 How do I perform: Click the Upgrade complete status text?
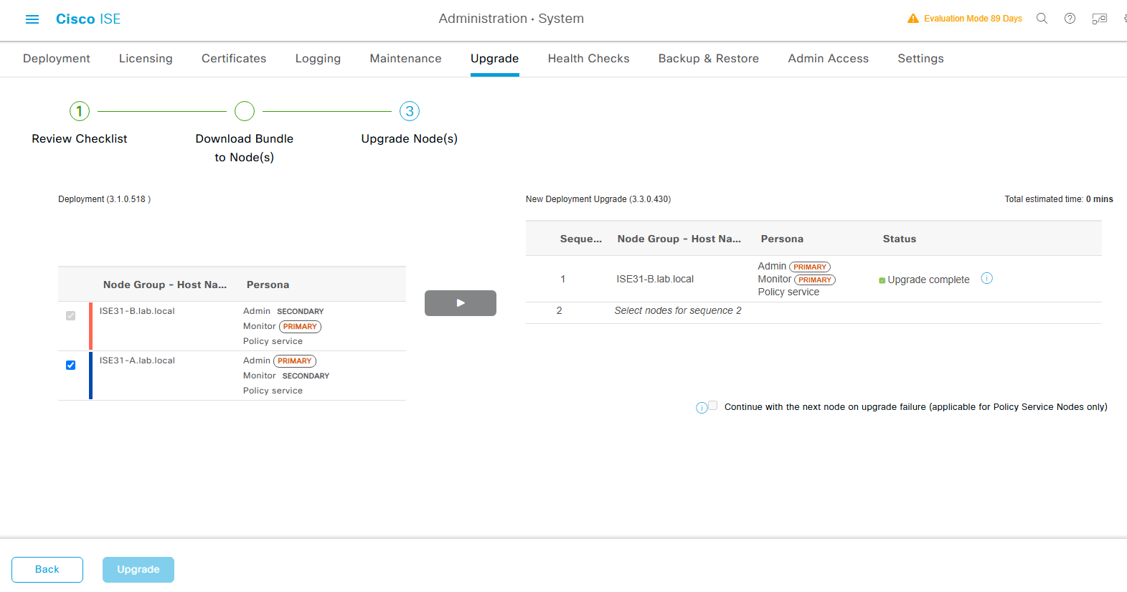tap(928, 280)
